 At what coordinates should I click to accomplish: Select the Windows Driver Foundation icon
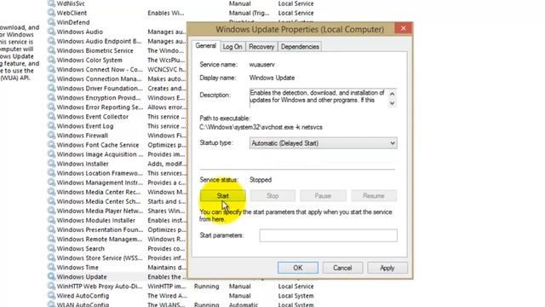(x=51, y=89)
